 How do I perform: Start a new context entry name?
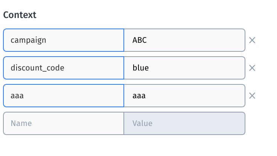[63, 123]
